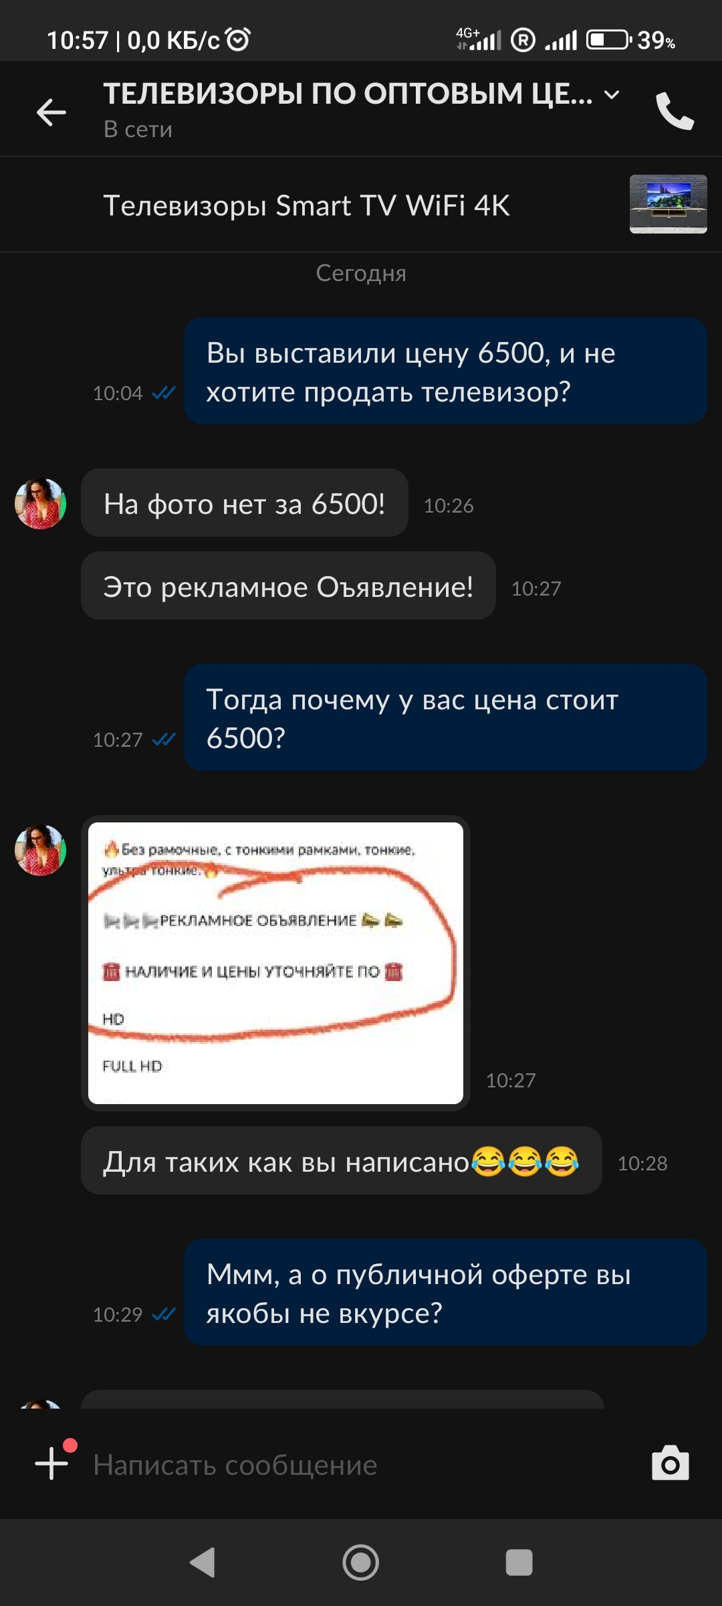Tap Android home navigation button
Screen dimensions: 722x1606
tap(361, 1562)
